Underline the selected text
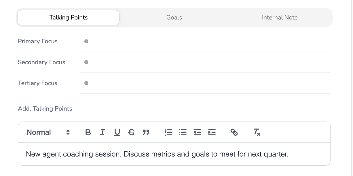353x176 pixels. [117, 132]
